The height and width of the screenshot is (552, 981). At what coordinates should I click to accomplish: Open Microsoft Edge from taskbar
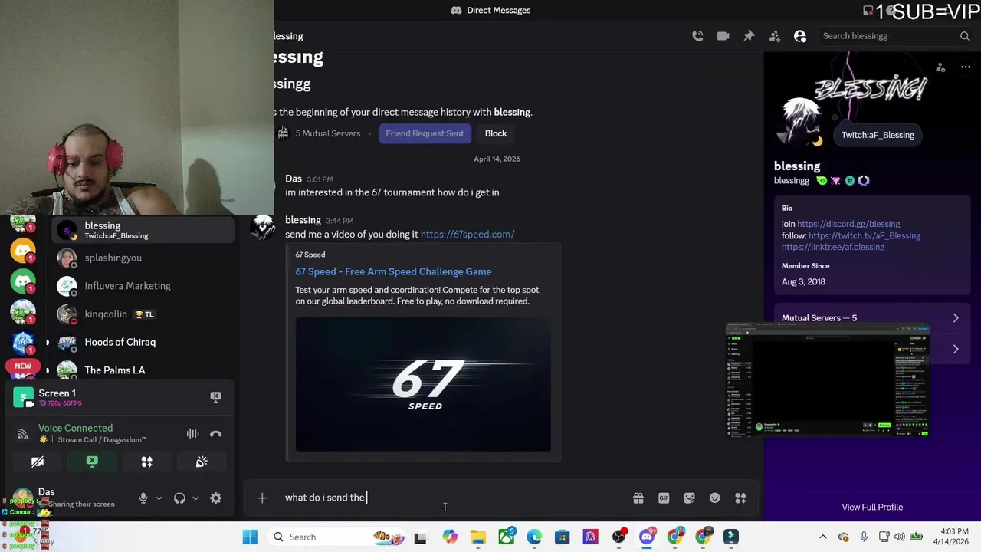534,537
